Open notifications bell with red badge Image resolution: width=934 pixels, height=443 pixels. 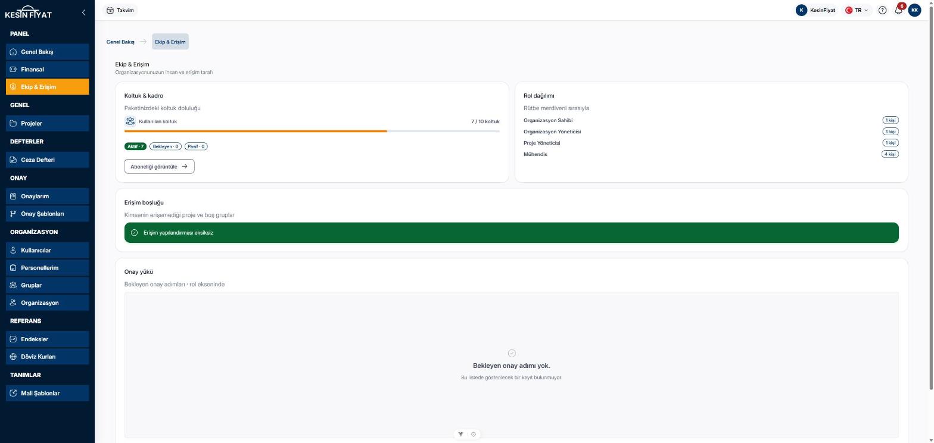[x=899, y=10]
